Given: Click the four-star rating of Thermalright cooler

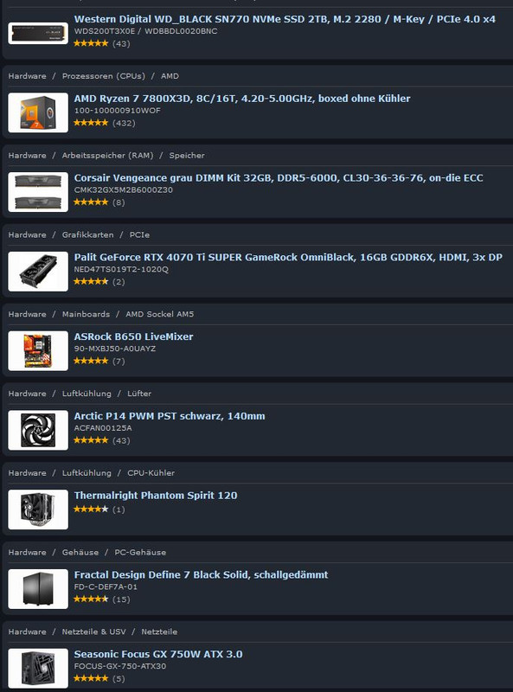Looking at the screenshot, I should pos(91,509).
